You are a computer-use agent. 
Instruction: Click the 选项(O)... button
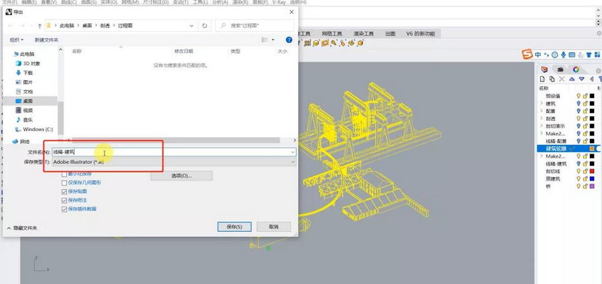coord(181,175)
